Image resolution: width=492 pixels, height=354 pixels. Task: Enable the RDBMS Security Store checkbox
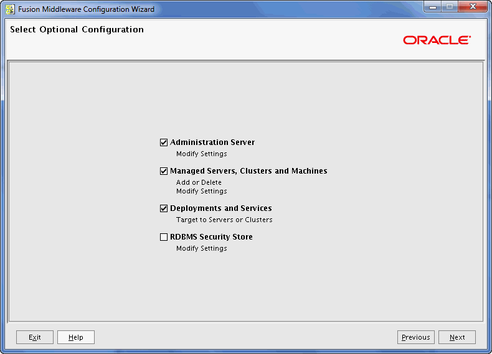point(164,237)
